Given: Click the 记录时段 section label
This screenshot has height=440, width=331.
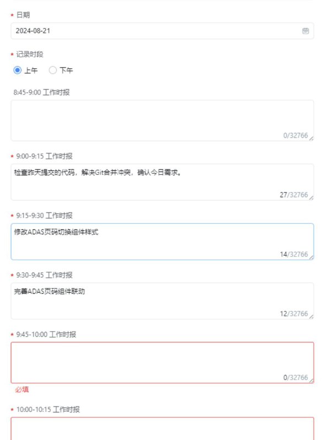Looking at the screenshot, I should (x=29, y=54).
